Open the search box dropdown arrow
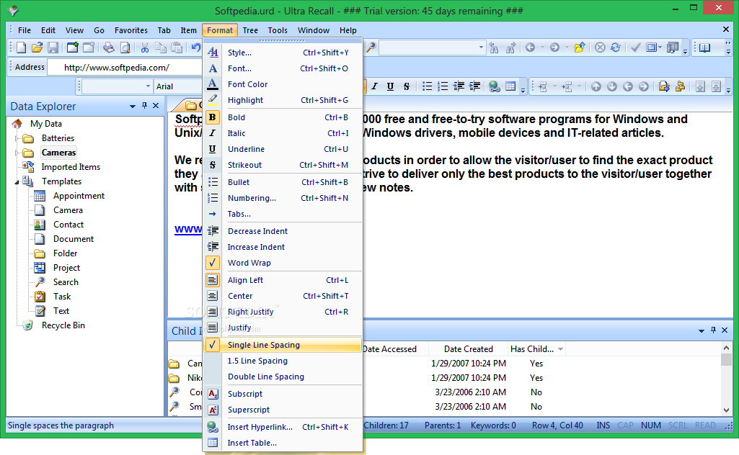 coord(481,48)
